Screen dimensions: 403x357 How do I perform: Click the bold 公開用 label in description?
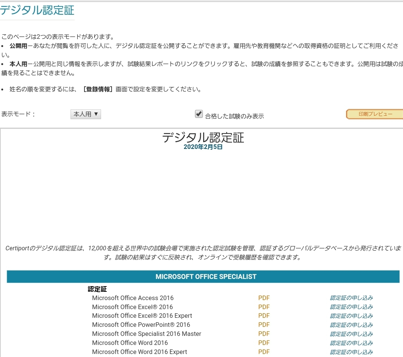coord(18,46)
